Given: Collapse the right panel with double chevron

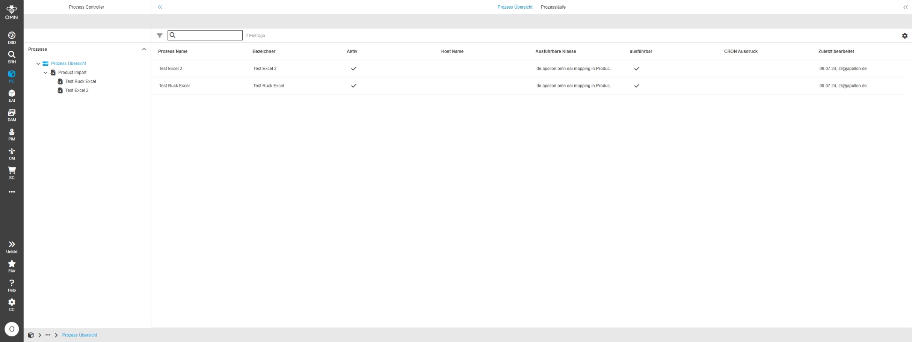Looking at the screenshot, I should [905, 7].
